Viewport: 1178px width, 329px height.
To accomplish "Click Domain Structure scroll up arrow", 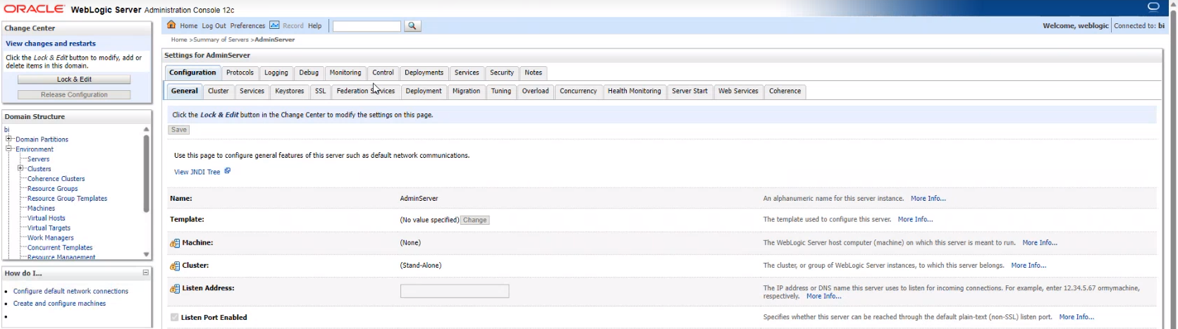I will point(146,130).
